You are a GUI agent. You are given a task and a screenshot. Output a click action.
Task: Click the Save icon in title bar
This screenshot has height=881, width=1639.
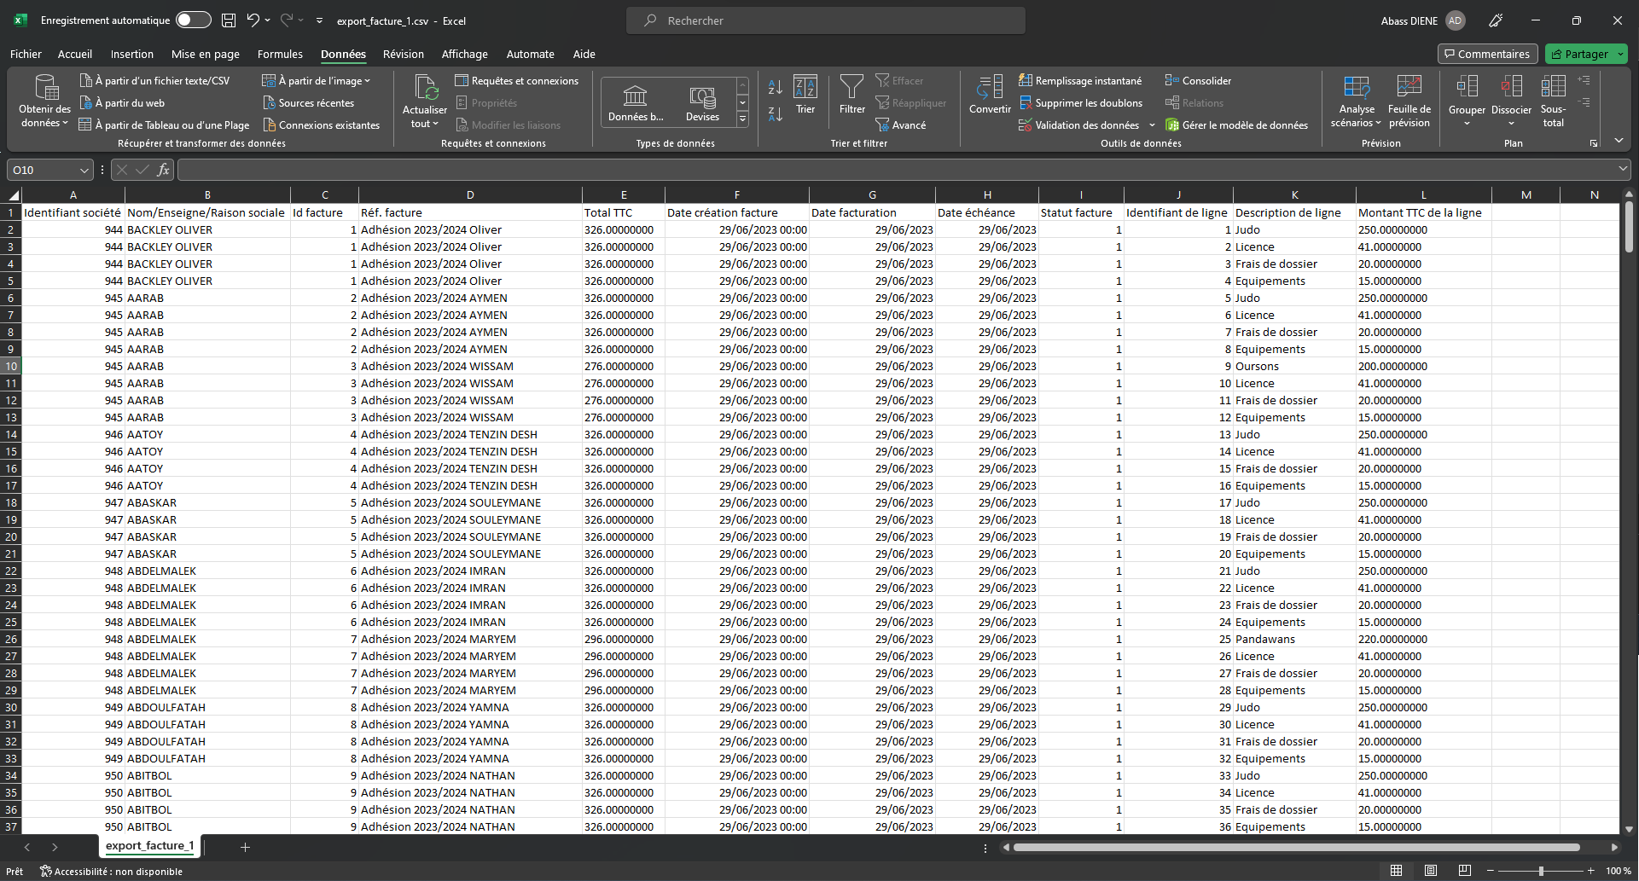[x=229, y=20]
